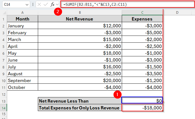Click the Cancel (X) icon in formula bar
Screen dimensions: 195x119
pyautogui.click(x=39, y=5)
